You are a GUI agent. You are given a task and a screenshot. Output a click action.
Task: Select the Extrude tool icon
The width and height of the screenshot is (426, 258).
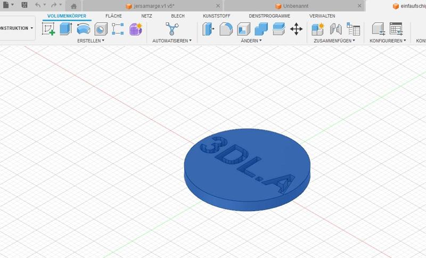[65, 29]
